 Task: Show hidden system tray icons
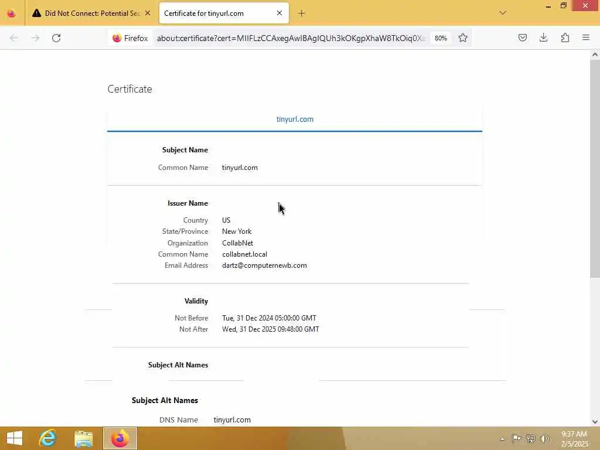pos(502,439)
